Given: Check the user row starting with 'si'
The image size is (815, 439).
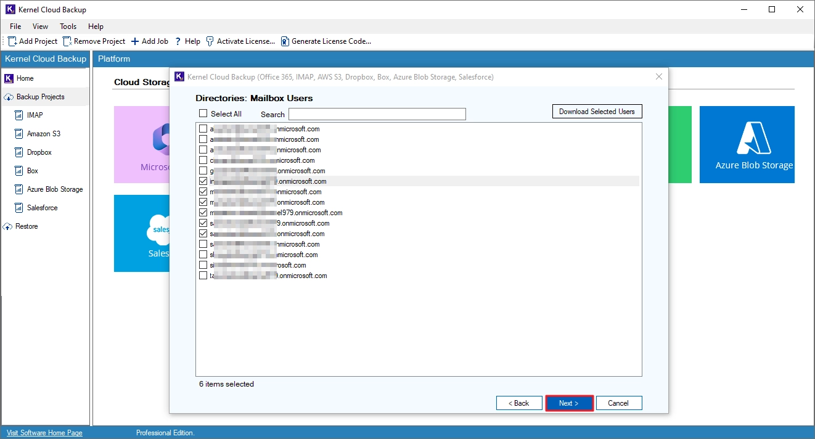Looking at the screenshot, I should [203, 265].
